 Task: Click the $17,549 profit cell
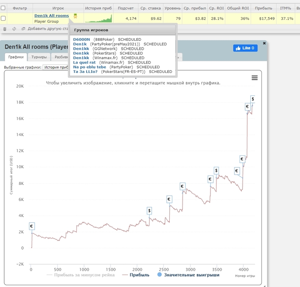coord(264,18)
